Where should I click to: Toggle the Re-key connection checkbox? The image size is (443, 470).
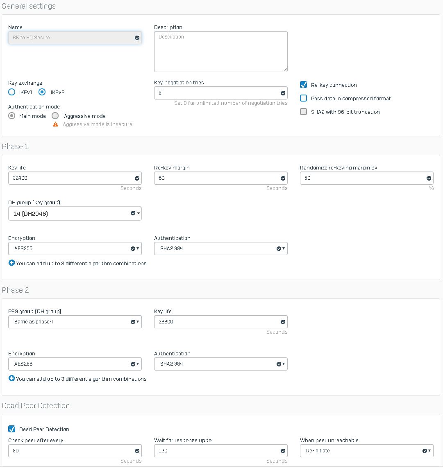[303, 85]
